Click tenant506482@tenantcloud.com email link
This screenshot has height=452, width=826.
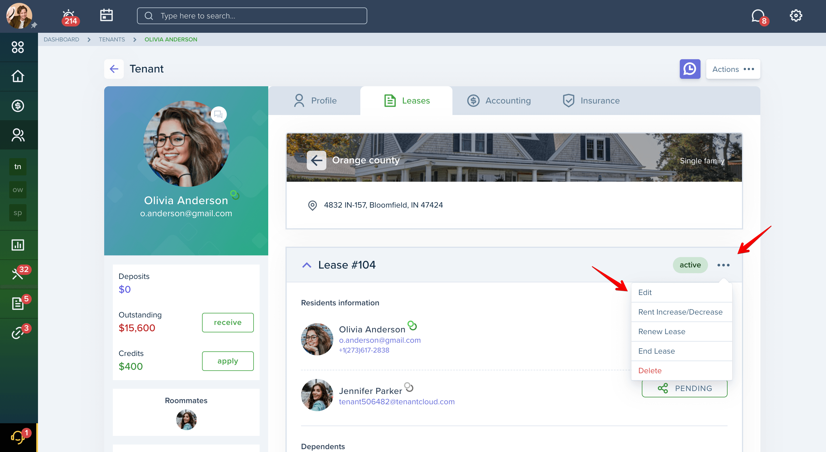[x=397, y=402]
